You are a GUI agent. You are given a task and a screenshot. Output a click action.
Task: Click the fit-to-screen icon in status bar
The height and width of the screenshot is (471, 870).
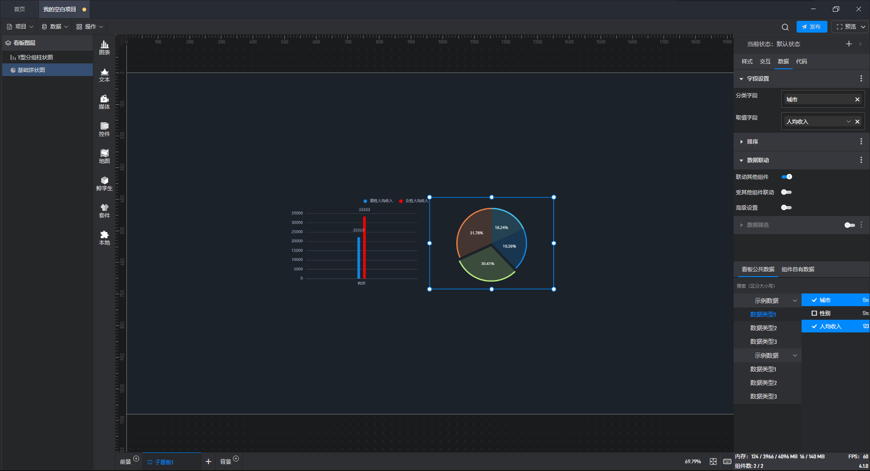(713, 461)
